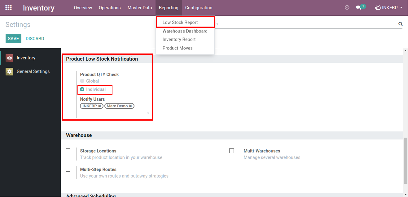The height and width of the screenshot is (197, 408).
Task: Select the Global radio option
Action: pos(82,81)
